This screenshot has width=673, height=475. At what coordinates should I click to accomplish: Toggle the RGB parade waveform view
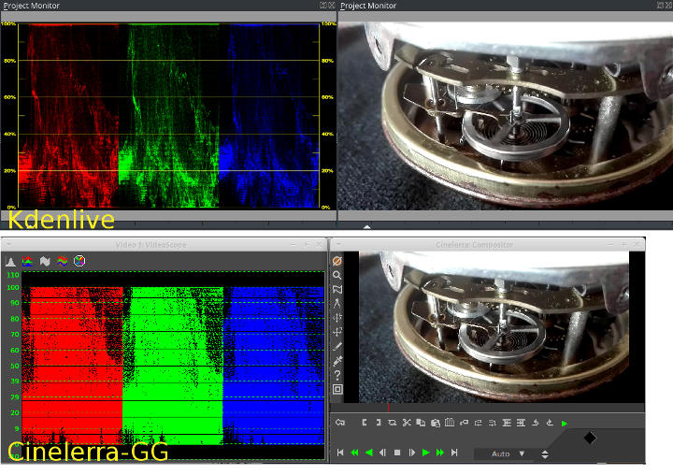[28, 261]
